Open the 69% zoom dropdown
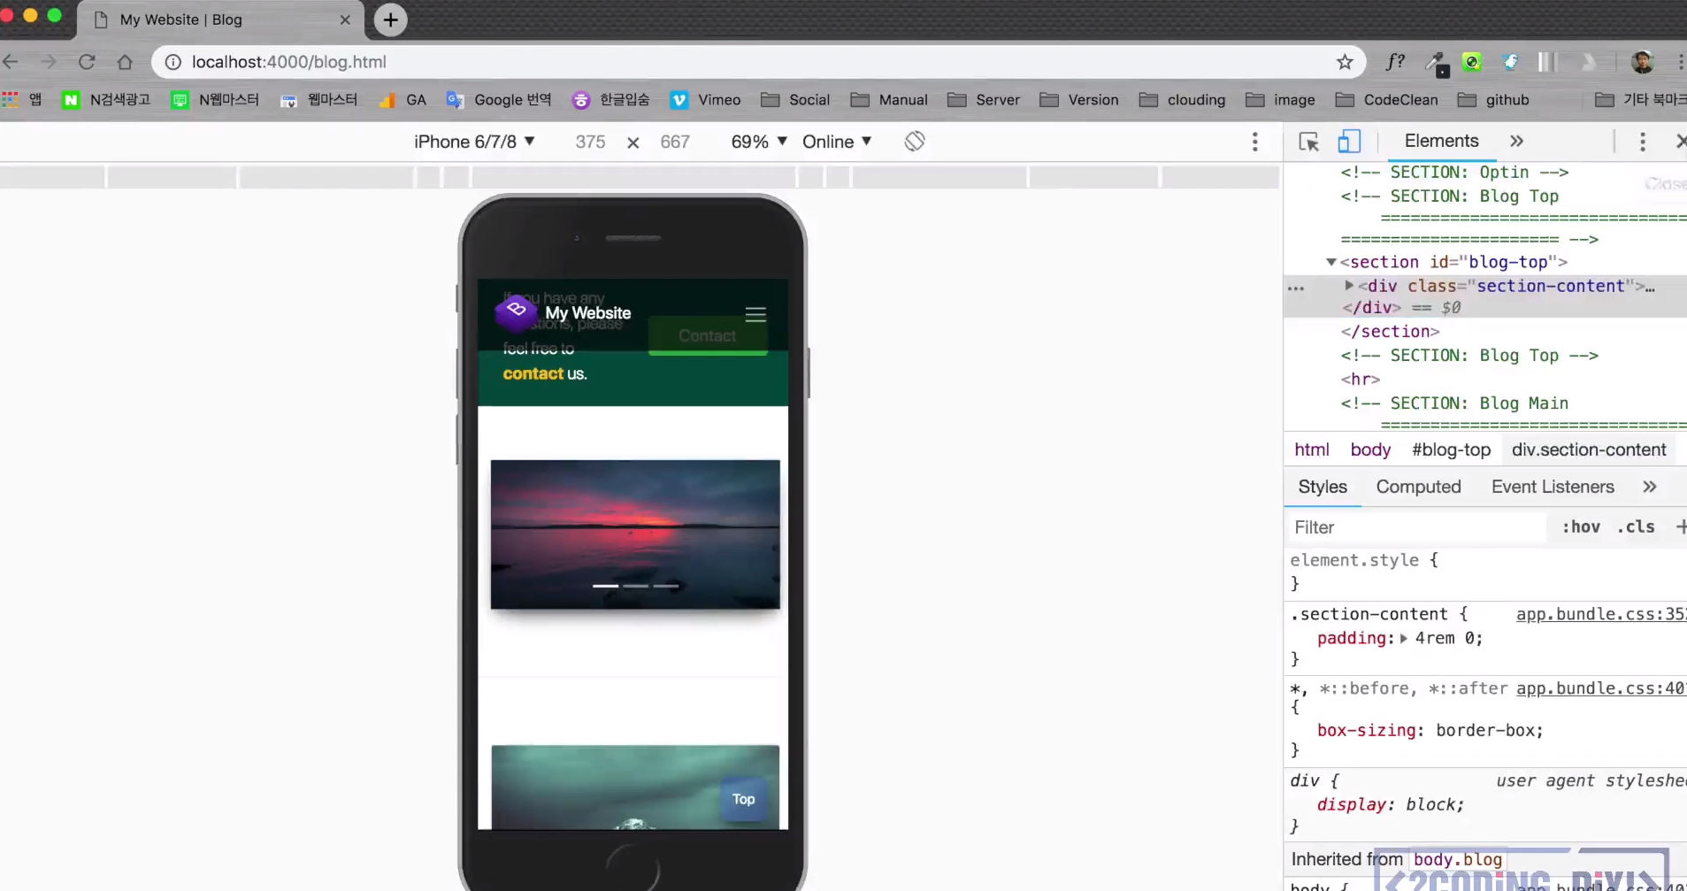Viewport: 1687px width, 891px height. pyautogui.click(x=759, y=142)
